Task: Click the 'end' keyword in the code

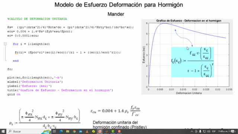Action: 16,61
